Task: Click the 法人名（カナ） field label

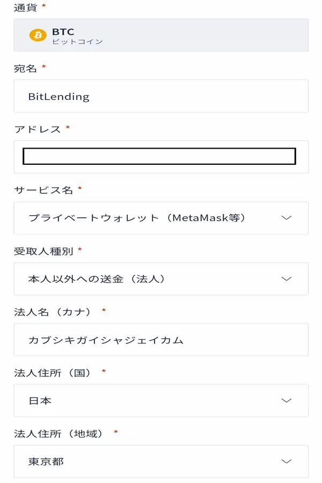Action: (x=54, y=311)
